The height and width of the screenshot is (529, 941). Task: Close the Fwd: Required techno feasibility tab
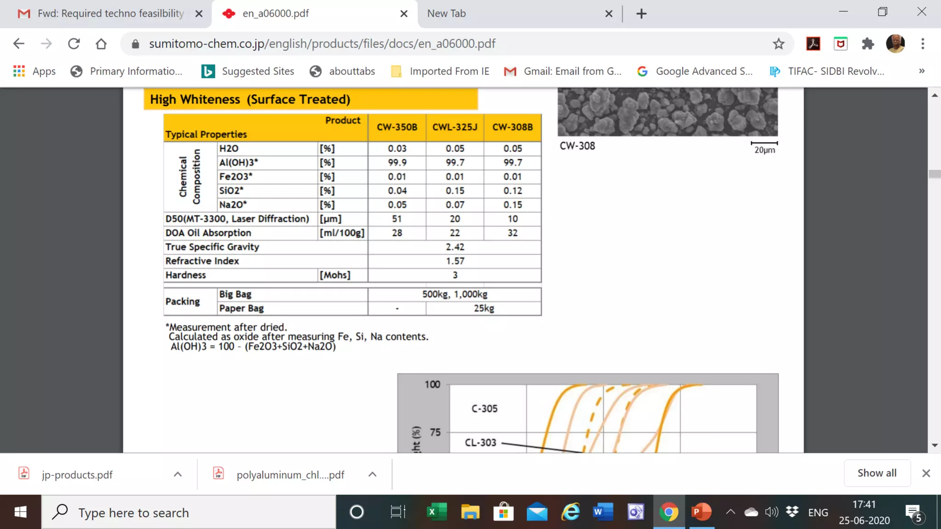pos(199,14)
